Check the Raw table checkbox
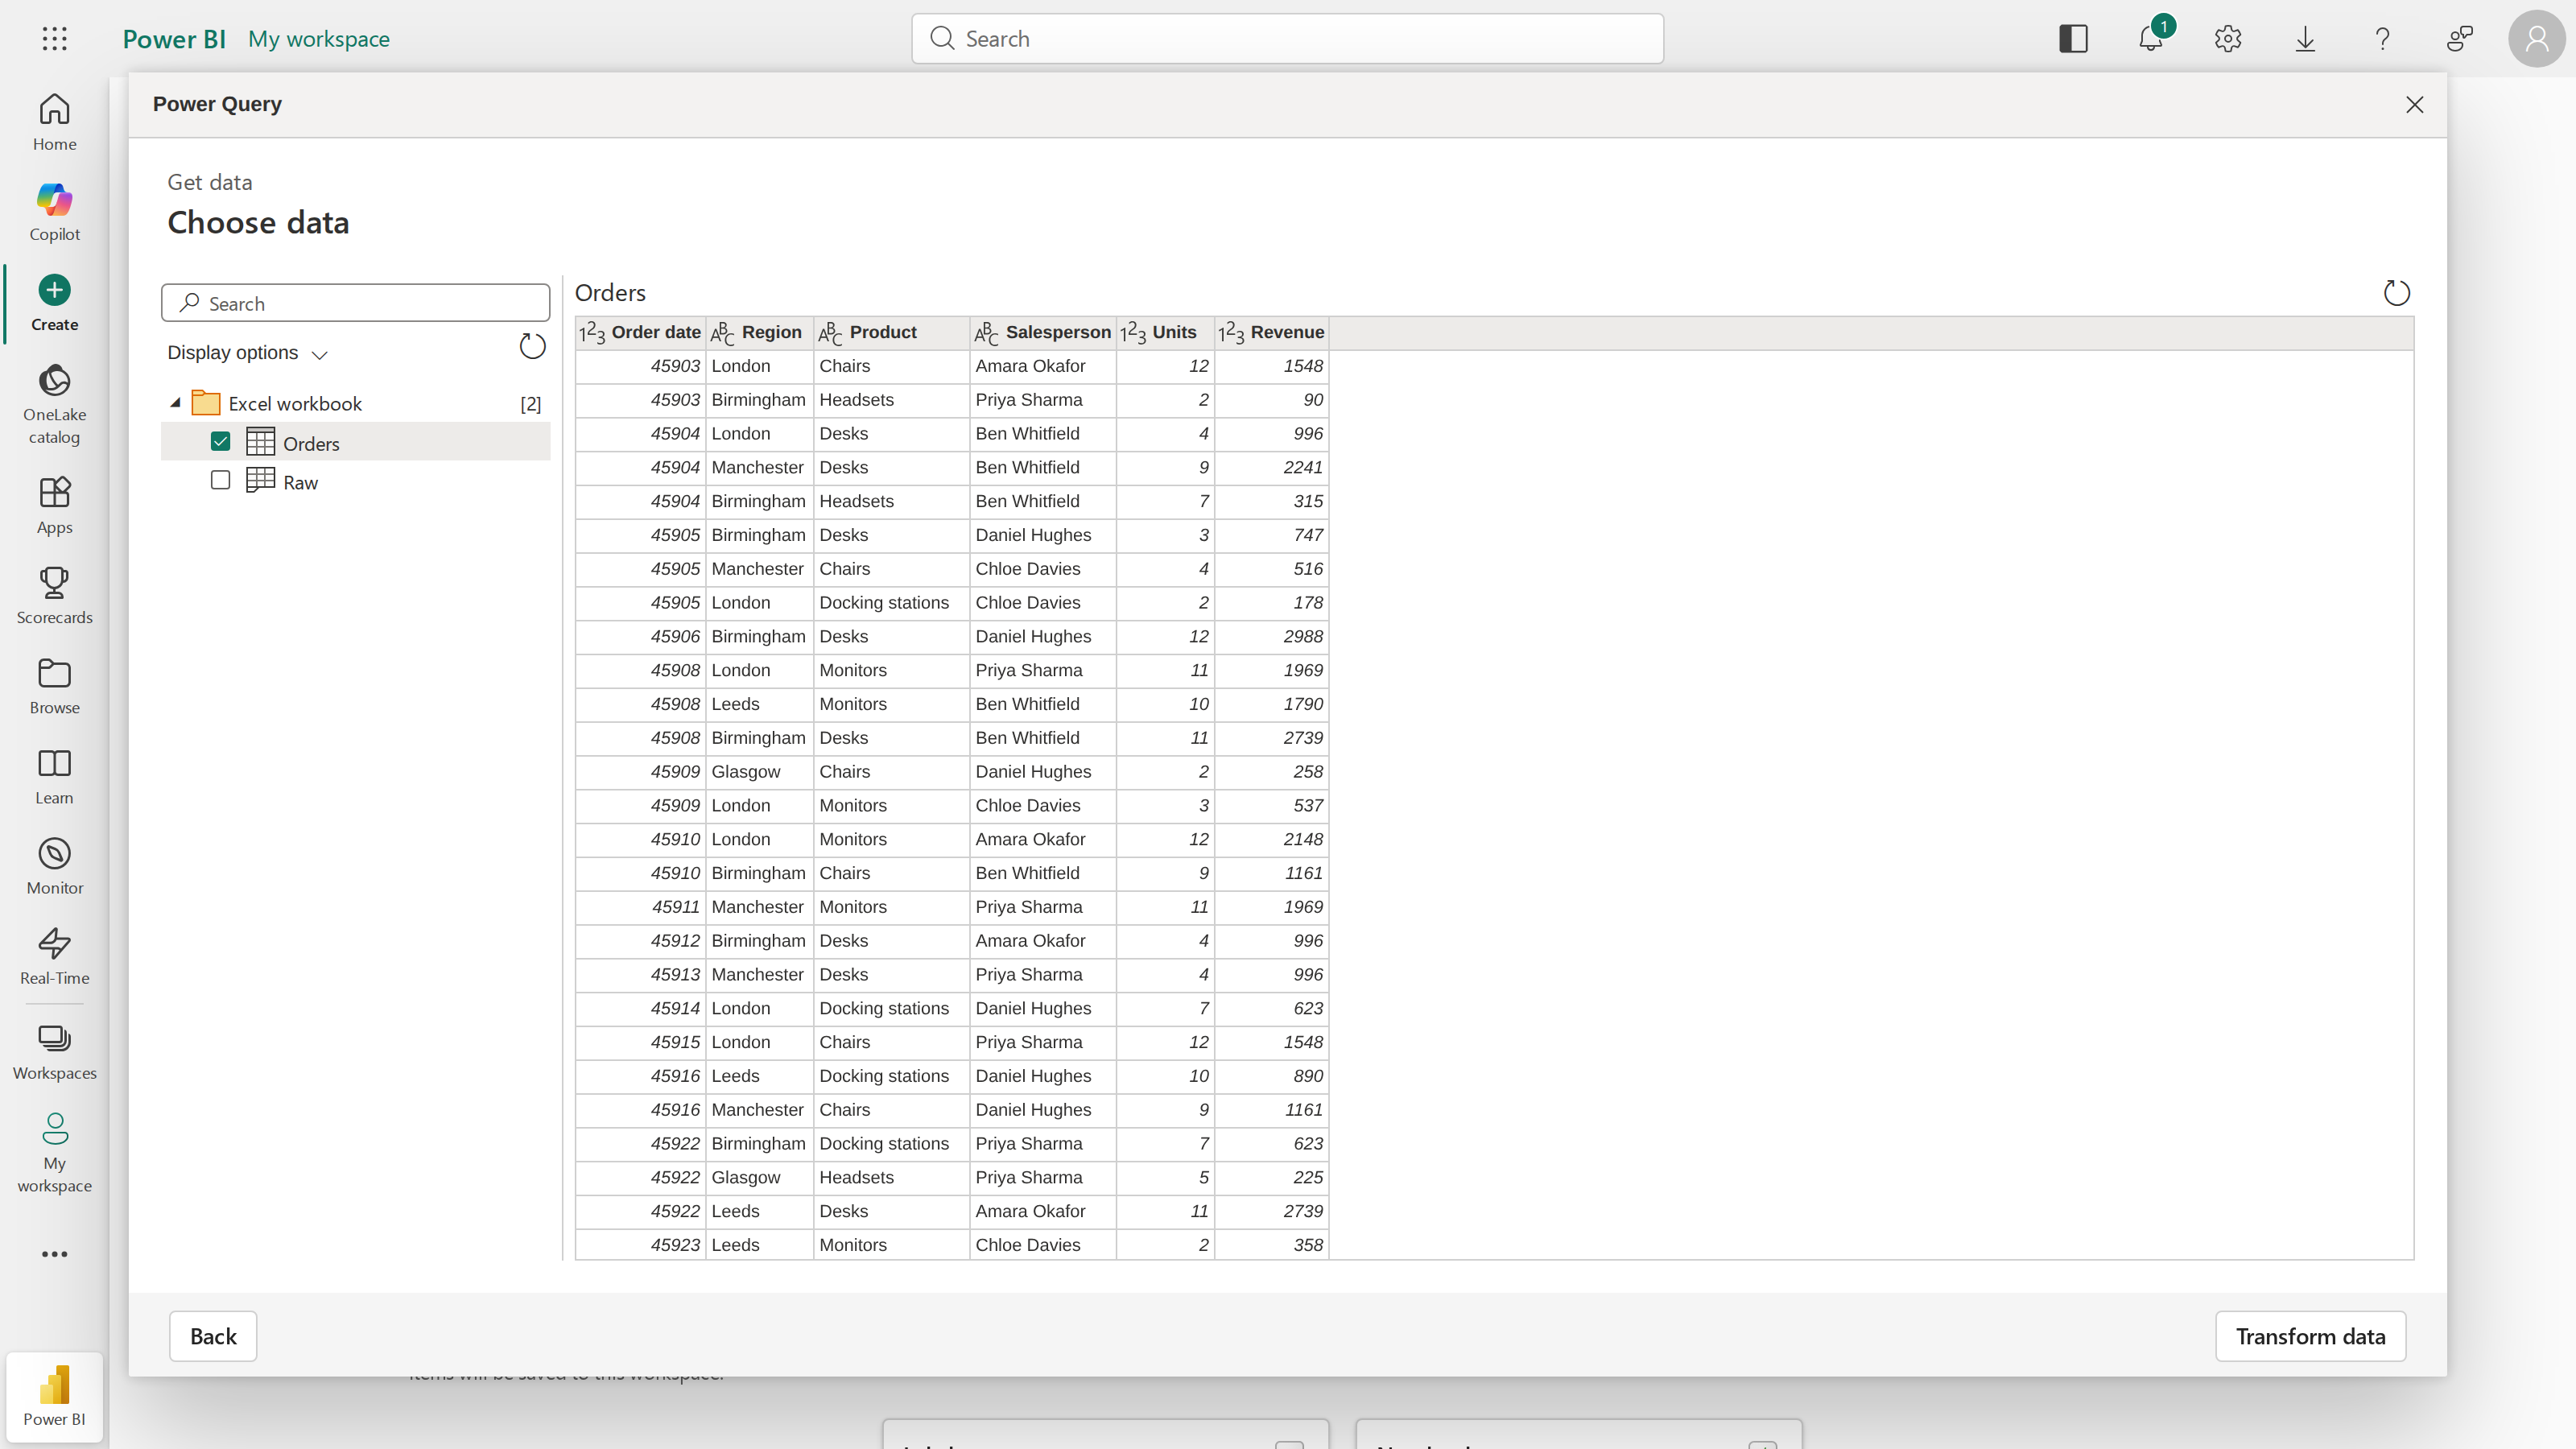 pos(221,481)
